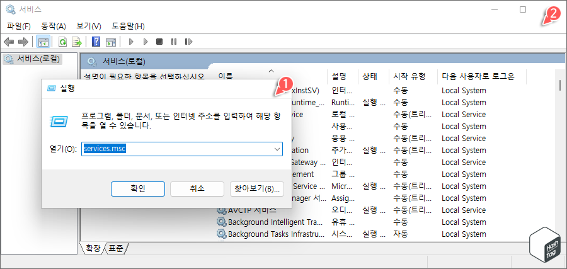
Task: Click the 시스... description cell
Action: [x=343, y=234]
